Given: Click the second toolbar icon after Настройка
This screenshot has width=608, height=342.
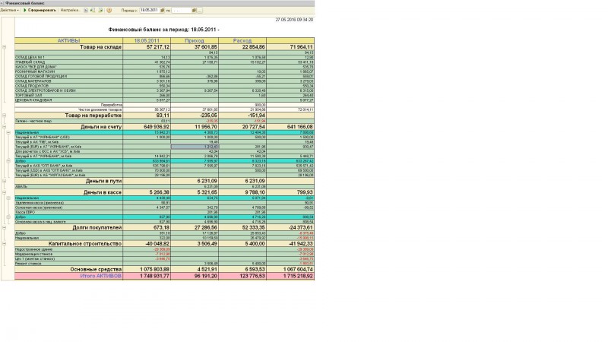Looking at the screenshot, I should [x=93, y=10].
